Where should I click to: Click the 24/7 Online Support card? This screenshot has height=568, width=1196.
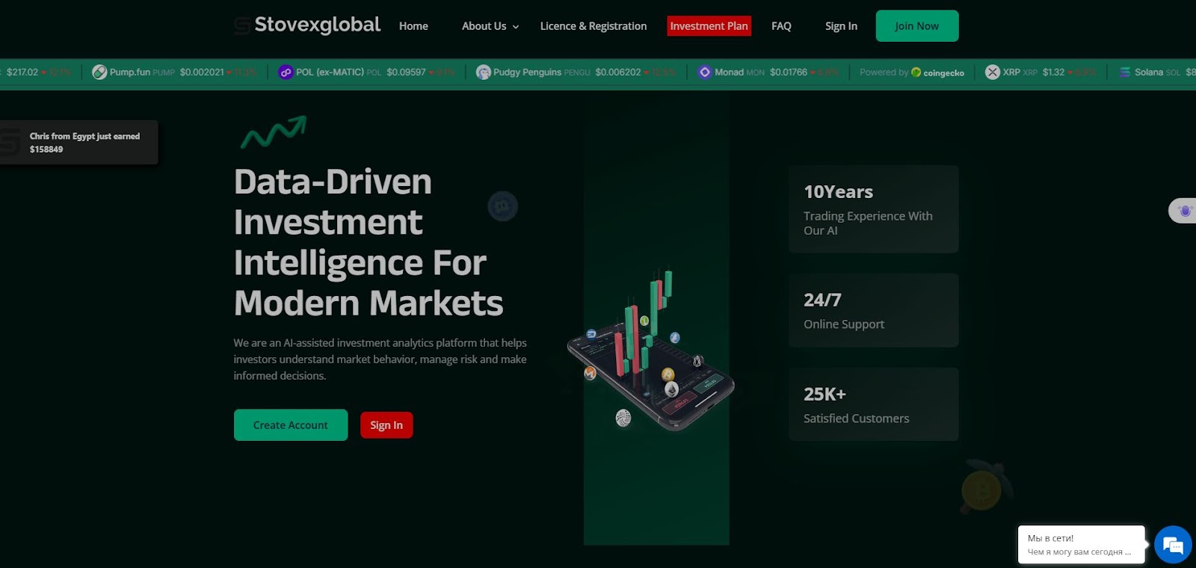tap(873, 310)
